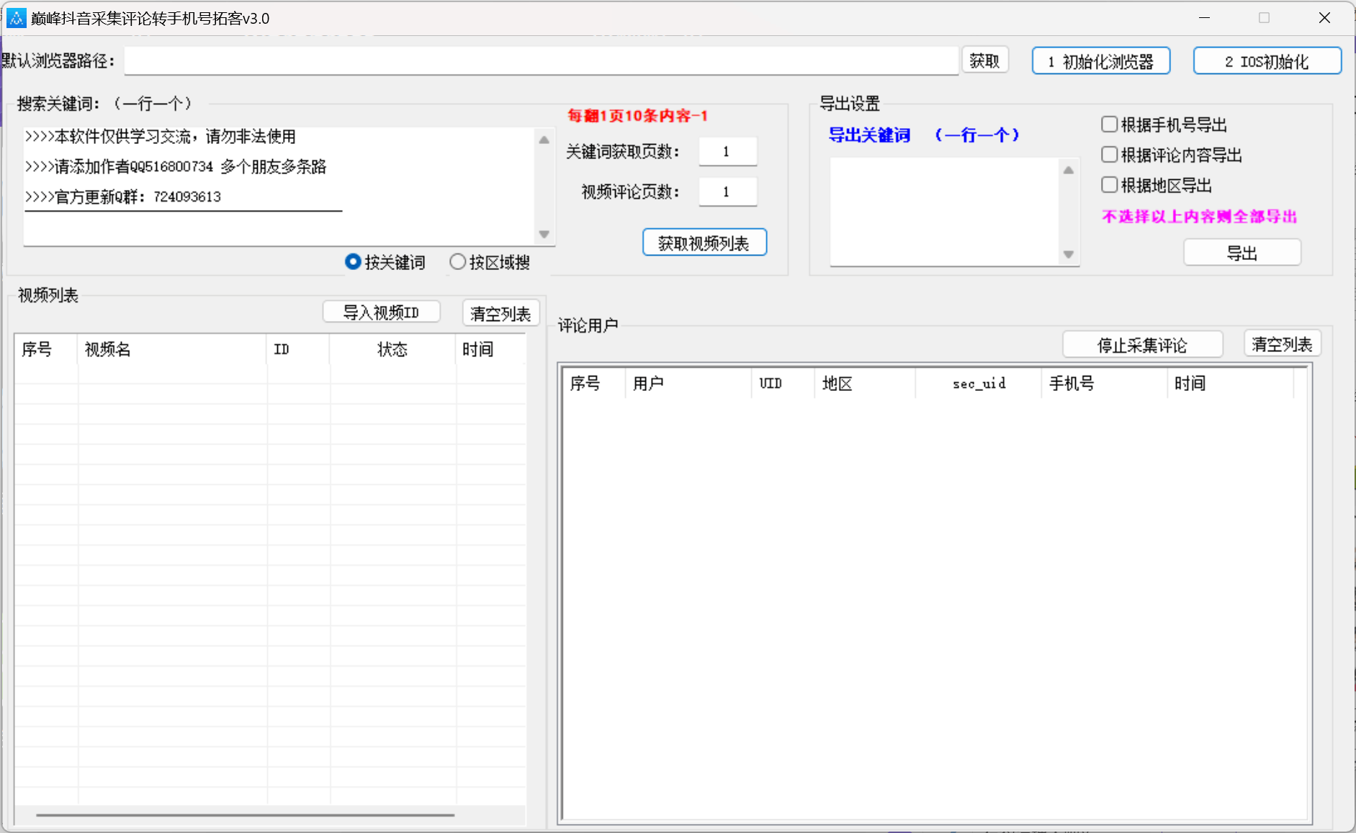Click 清空列表 in the 视频列表 panel
Screen dimensions: 1356x833
coord(500,313)
